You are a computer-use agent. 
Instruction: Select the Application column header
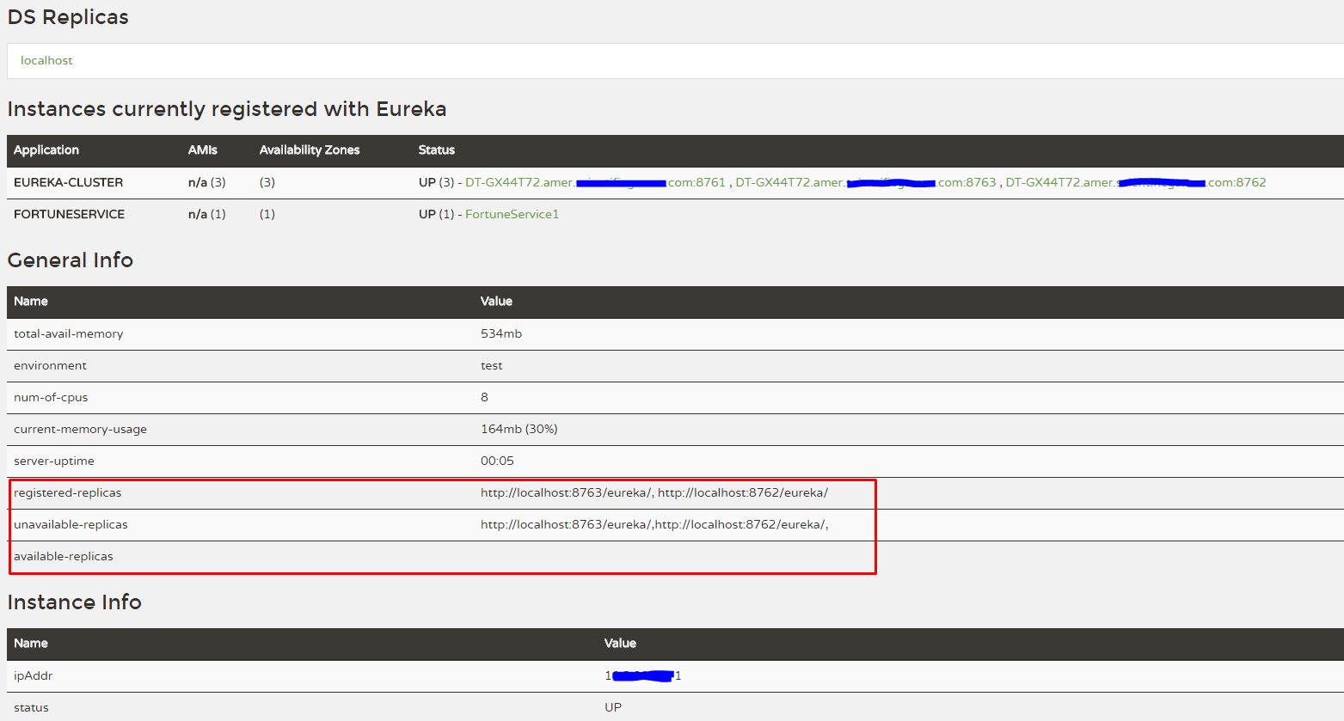pos(46,150)
